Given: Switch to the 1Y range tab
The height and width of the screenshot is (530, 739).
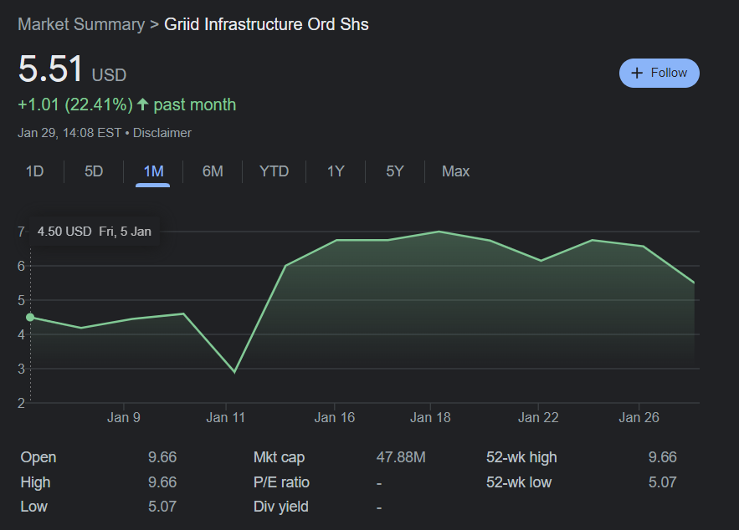Looking at the screenshot, I should pos(336,171).
